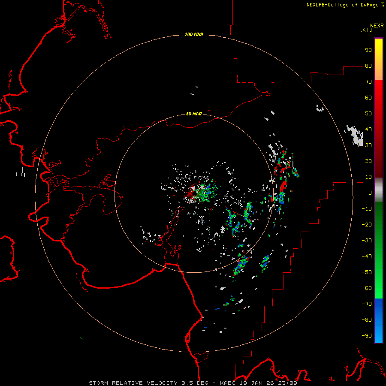This screenshot has width=386, height=386.
Task: Select the 100 NMI range ring label
Action: coord(194,34)
